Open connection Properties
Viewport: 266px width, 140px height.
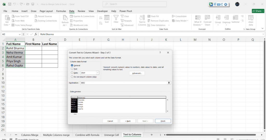76,21
